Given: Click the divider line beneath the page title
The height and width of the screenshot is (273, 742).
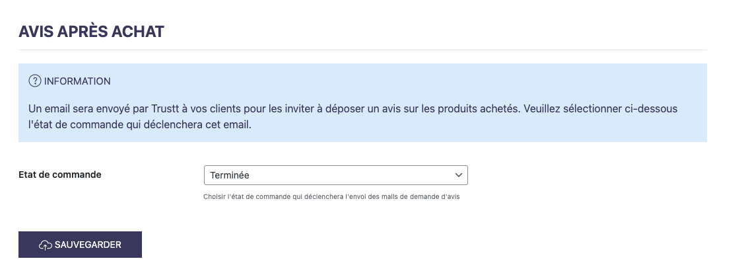Looking at the screenshot, I should (x=362, y=50).
